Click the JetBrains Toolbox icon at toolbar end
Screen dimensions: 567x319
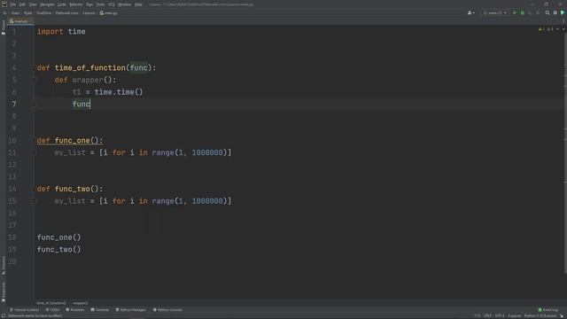tap(563, 12)
